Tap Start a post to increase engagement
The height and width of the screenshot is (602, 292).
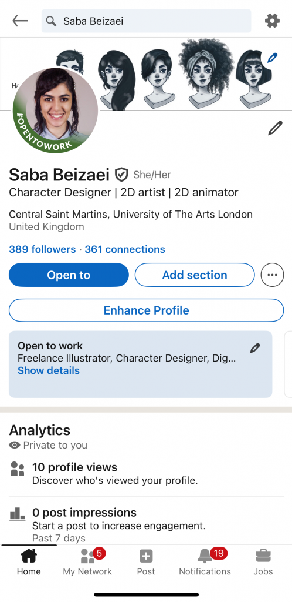pyautogui.click(x=119, y=526)
